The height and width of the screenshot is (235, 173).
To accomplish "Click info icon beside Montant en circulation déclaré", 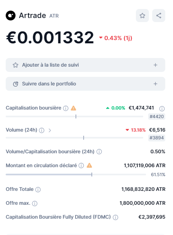I will (81, 166).
